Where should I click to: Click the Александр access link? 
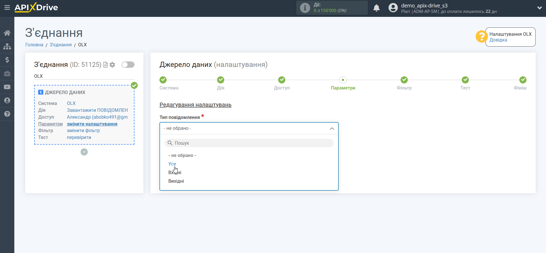pyautogui.click(x=97, y=117)
